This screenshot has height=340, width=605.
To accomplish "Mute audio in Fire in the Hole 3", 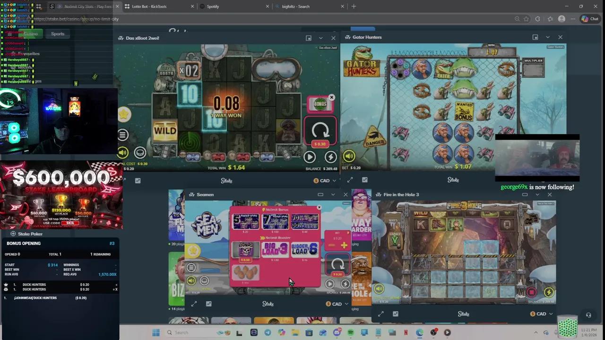I will point(379,289).
